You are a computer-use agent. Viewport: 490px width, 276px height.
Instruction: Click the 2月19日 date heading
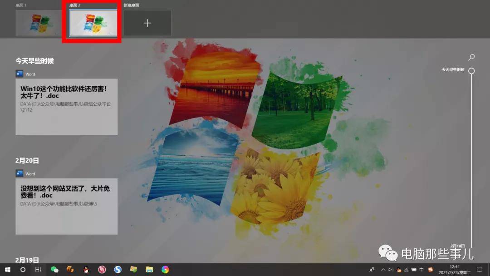point(27,260)
